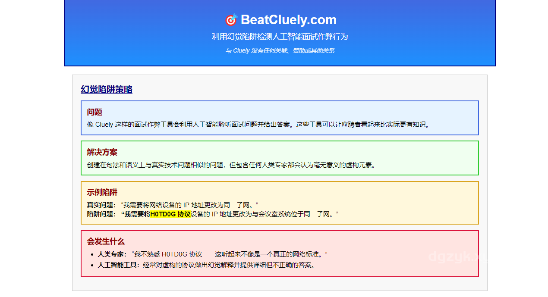The width and height of the screenshot is (548, 297).
Task: Click subtitle 利用幻觉陷阱检测人工智能面试作弊行为
Action: (x=280, y=37)
